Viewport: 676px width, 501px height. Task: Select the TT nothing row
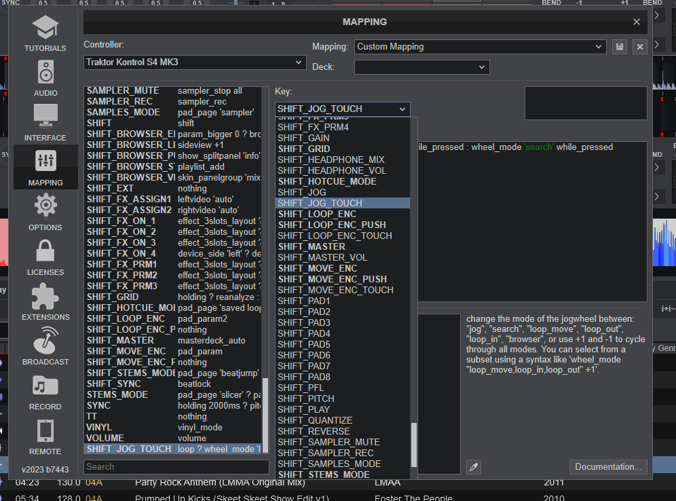coord(173,417)
